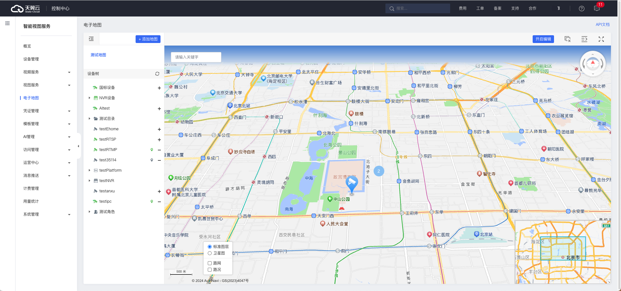Screen dimensions: 621x291
Task: Open the 费用 top menu
Action: pyautogui.click(x=463, y=8)
